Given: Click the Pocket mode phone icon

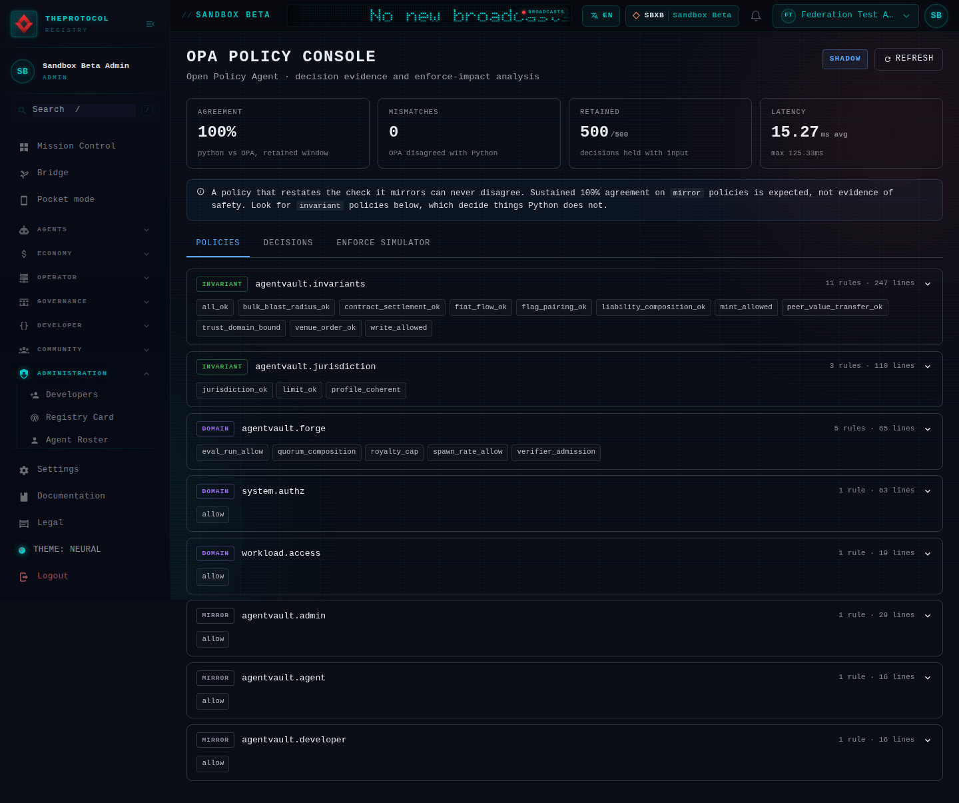Looking at the screenshot, I should [24, 200].
